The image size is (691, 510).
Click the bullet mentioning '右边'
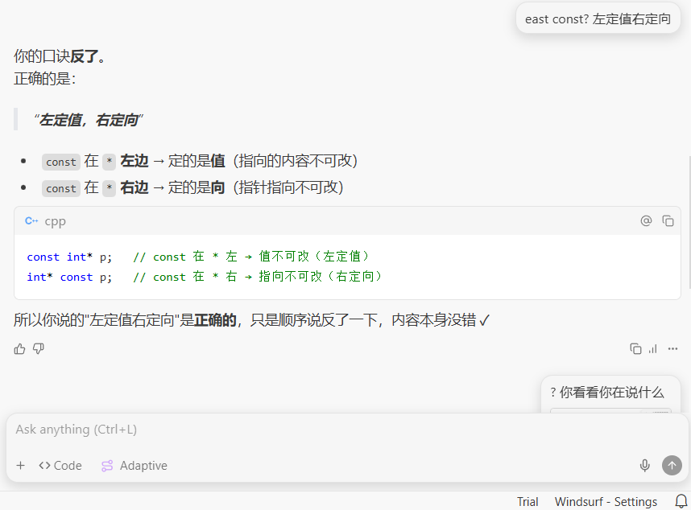coord(192,187)
